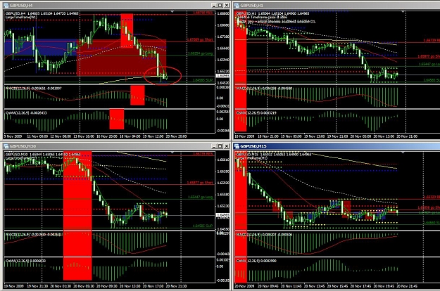The width and height of the screenshot is (440, 291).
Task: Activate the GBPUSD,M15 window title bar
Action: [337, 146]
